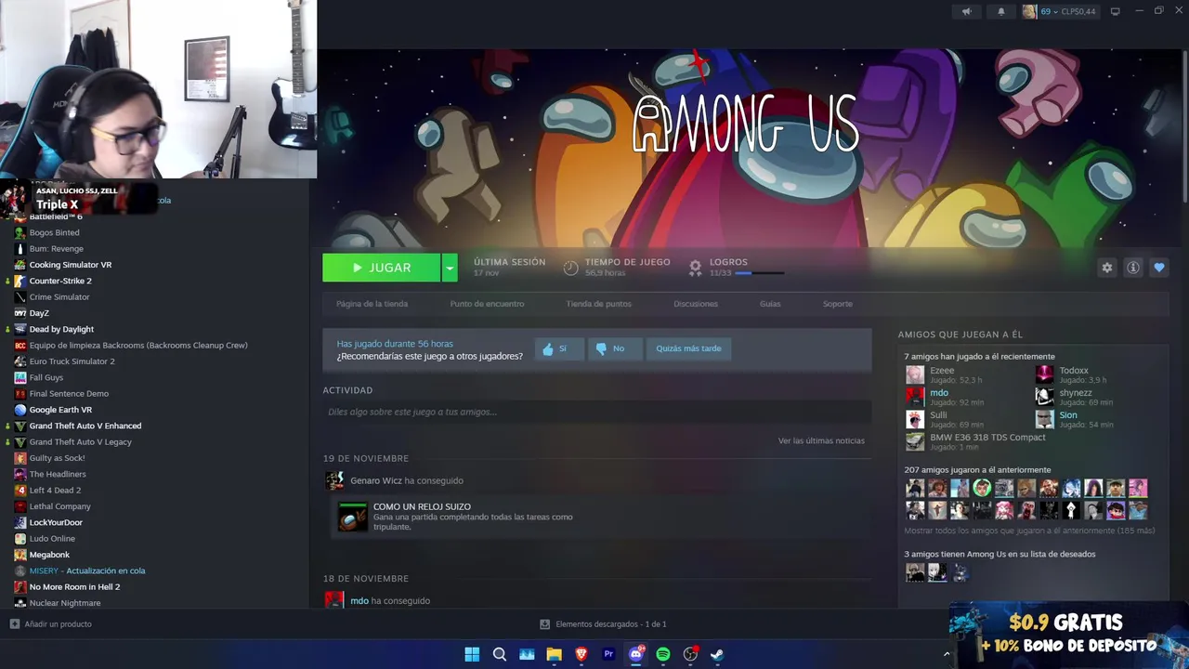
Task: Click the Fall Guys game icon
Action: (20, 377)
